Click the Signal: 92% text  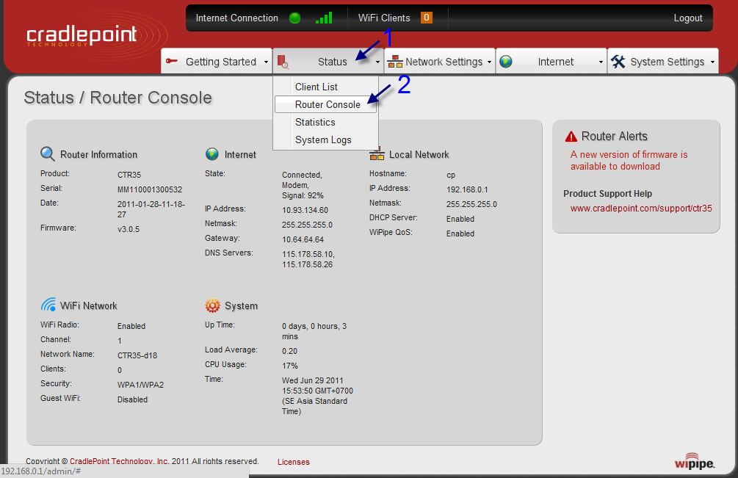coord(303,196)
